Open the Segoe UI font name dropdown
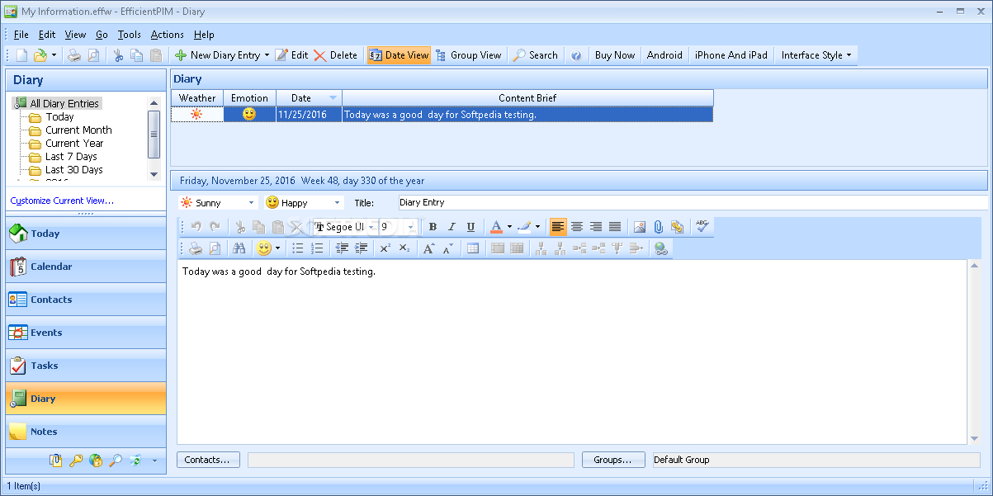Image resolution: width=993 pixels, height=496 pixels. tap(371, 227)
